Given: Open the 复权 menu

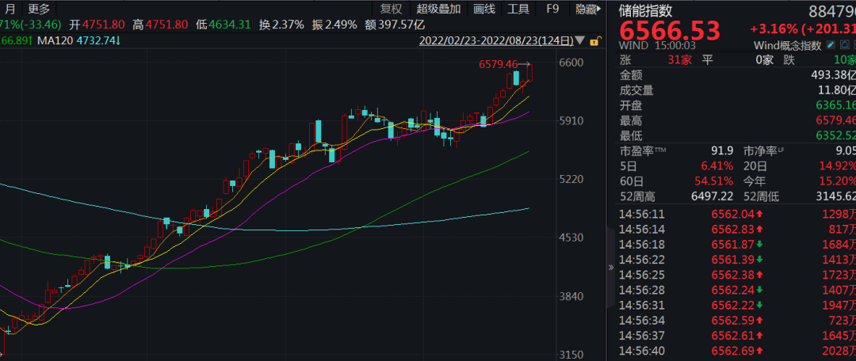Looking at the screenshot, I should pyautogui.click(x=391, y=9).
